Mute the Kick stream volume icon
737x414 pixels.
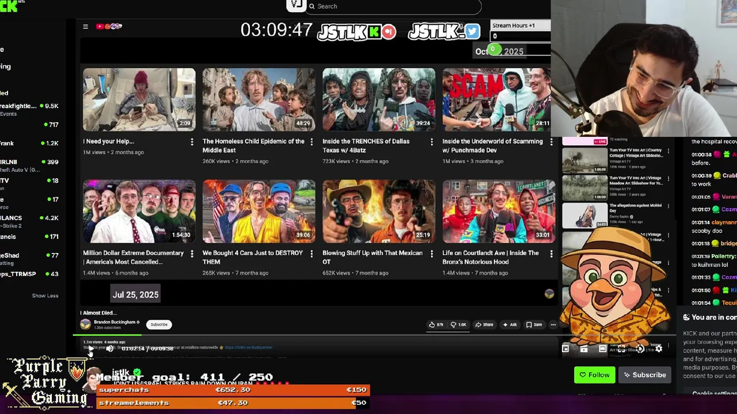tap(109, 348)
